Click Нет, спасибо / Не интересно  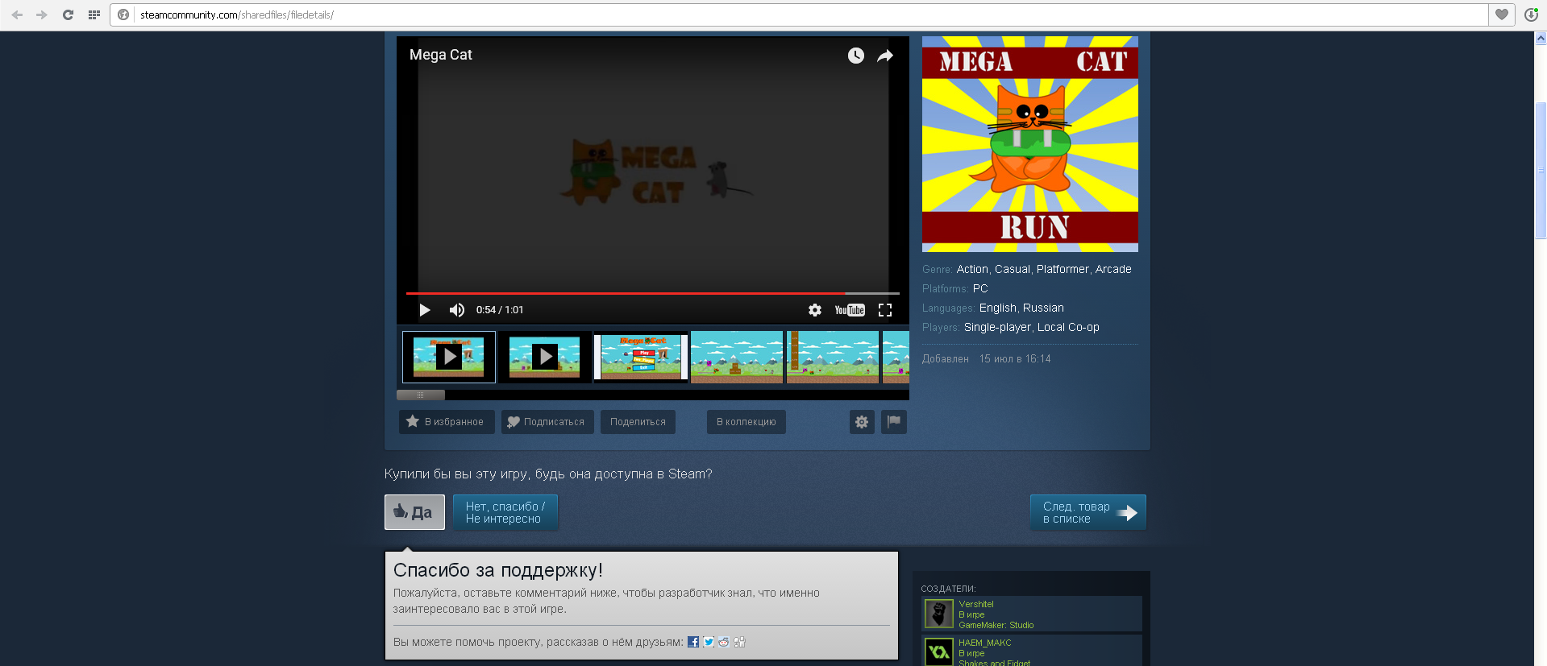(x=505, y=512)
